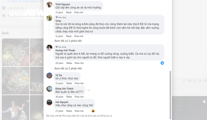Open more options beside Đặng Văn Thành's comment
Screen dimensions: 207x120
(x=89, y=90)
